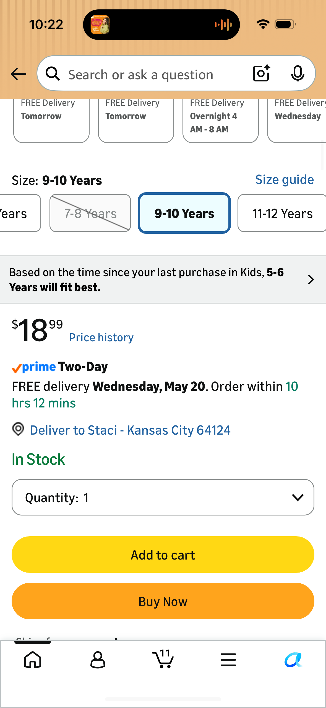Tap the delivery location pin icon

[x=18, y=429]
